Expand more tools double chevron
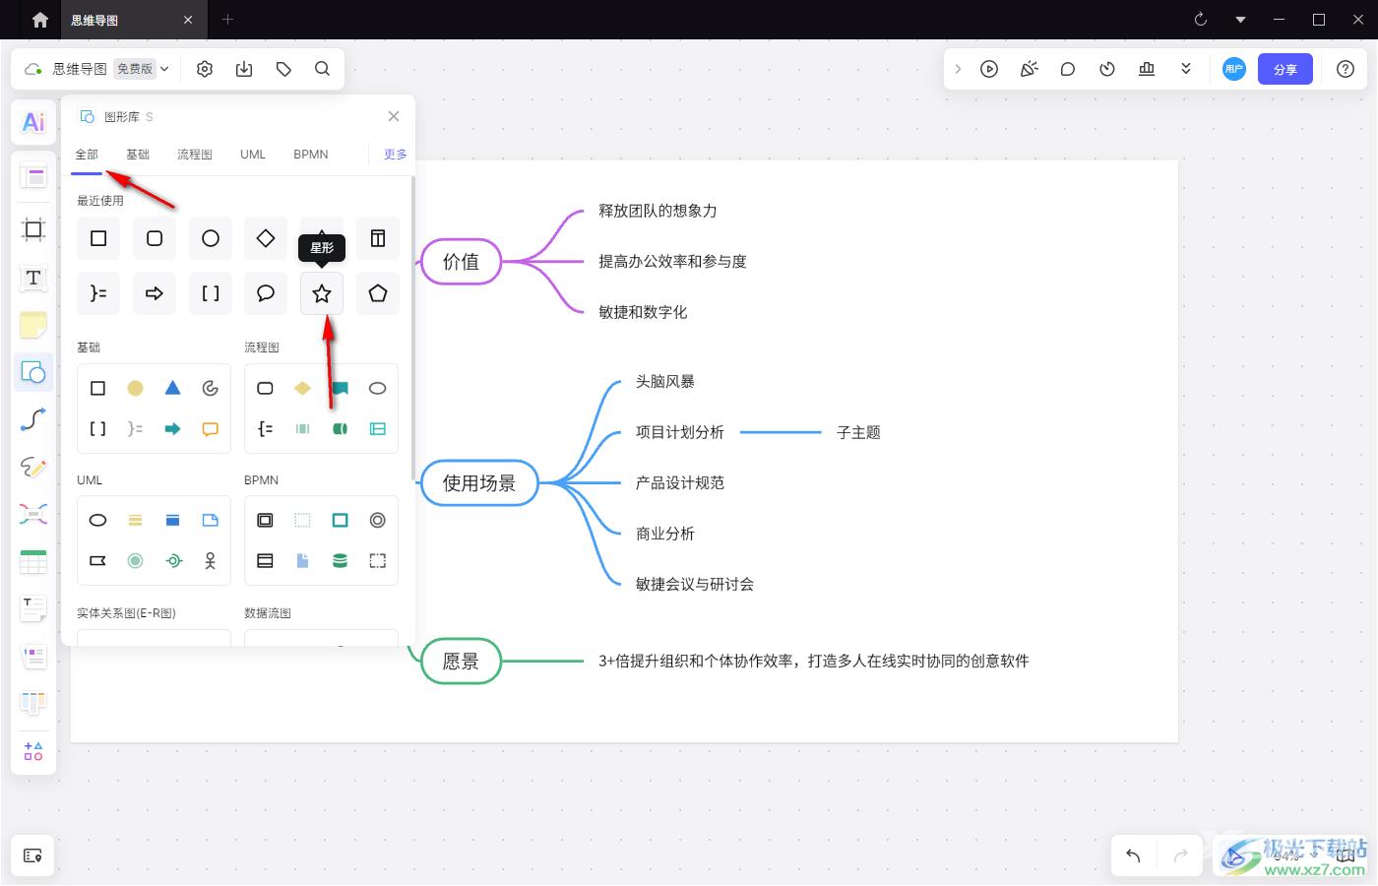Viewport: 1378px width, 886px height. (1186, 69)
